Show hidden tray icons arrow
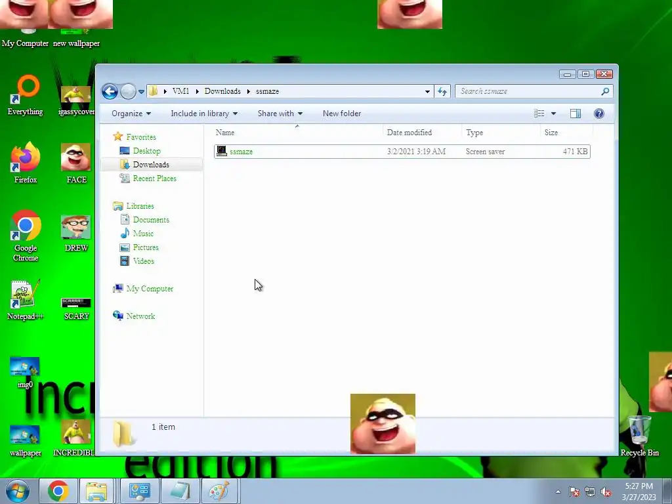672x504 pixels. coord(558,492)
